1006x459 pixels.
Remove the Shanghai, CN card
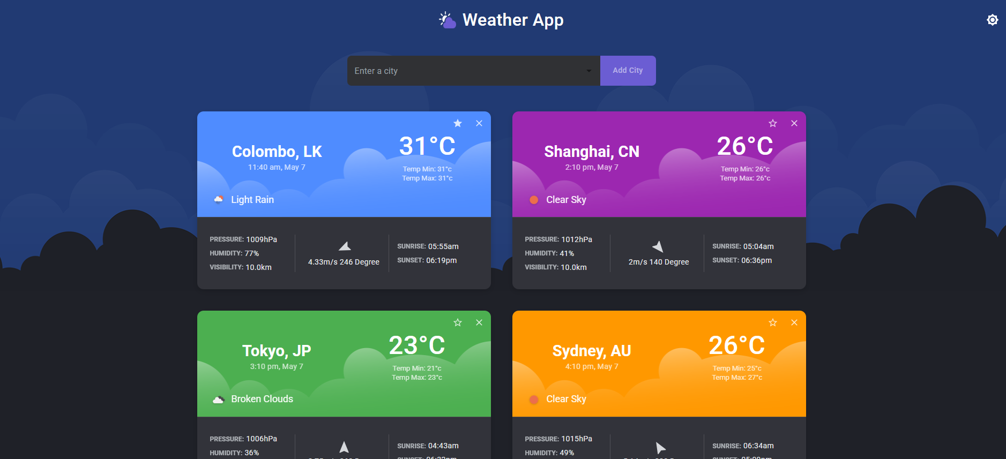[794, 123]
